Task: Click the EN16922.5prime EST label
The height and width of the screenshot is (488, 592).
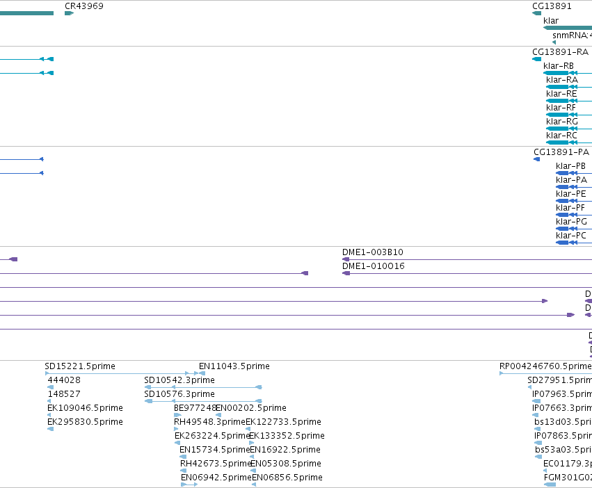Action: (285, 450)
